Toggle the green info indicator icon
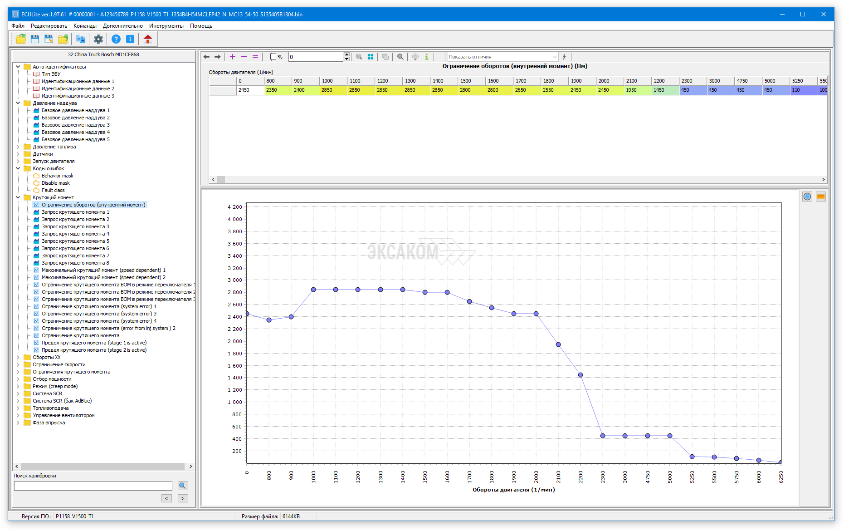Image resolution: width=844 pixels, height=531 pixels. pyautogui.click(x=426, y=57)
